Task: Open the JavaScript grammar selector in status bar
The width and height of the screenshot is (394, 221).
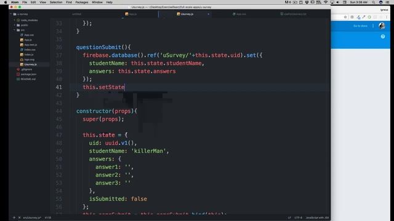Action: [317, 218]
